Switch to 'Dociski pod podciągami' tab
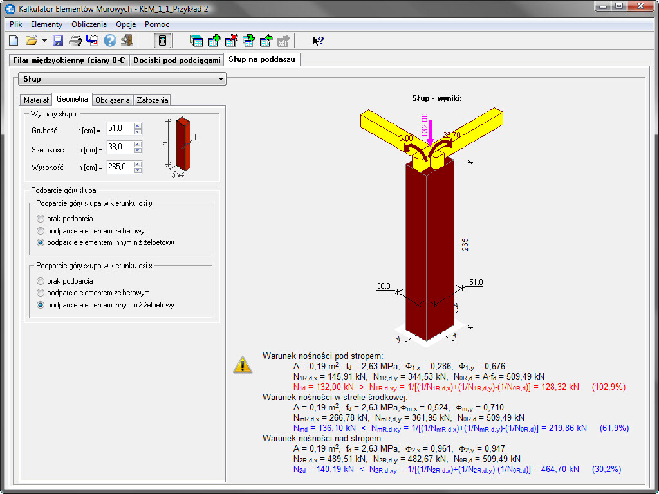The width and height of the screenshot is (659, 494). click(x=176, y=60)
